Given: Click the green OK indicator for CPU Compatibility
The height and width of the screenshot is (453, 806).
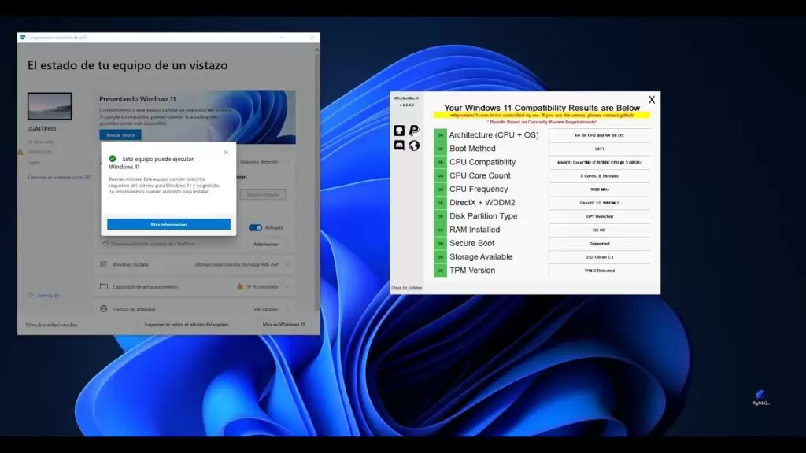Looking at the screenshot, I should point(440,162).
